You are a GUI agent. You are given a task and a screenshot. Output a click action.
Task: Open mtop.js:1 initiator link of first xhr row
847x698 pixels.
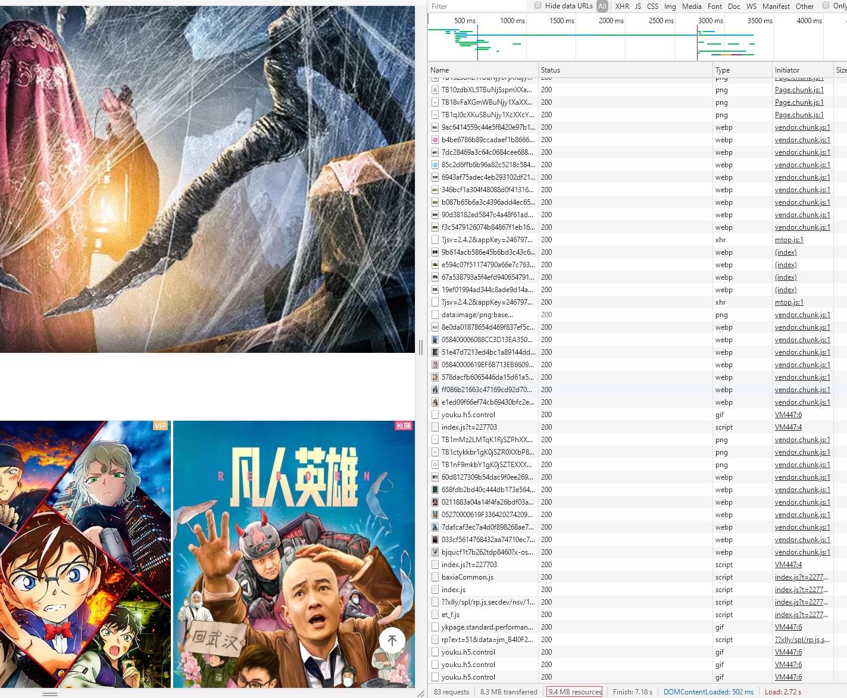click(x=789, y=240)
